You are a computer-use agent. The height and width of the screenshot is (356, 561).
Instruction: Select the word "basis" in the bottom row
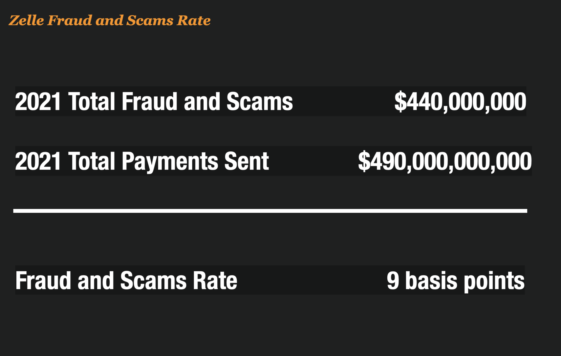point(431,280)
